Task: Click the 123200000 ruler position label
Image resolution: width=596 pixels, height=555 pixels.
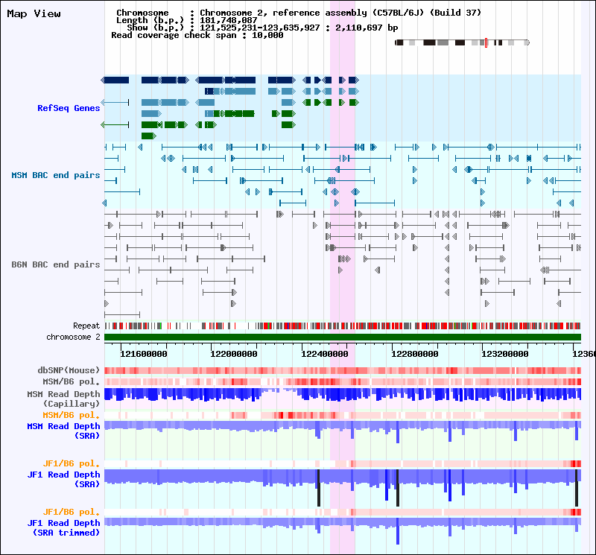Action: pos(505,355)
